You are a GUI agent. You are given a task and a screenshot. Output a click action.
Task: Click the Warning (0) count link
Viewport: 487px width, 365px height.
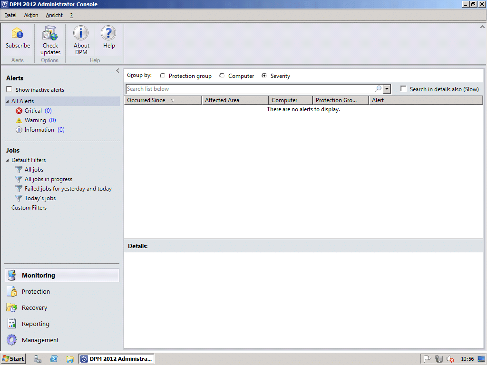tap(52, 120)
